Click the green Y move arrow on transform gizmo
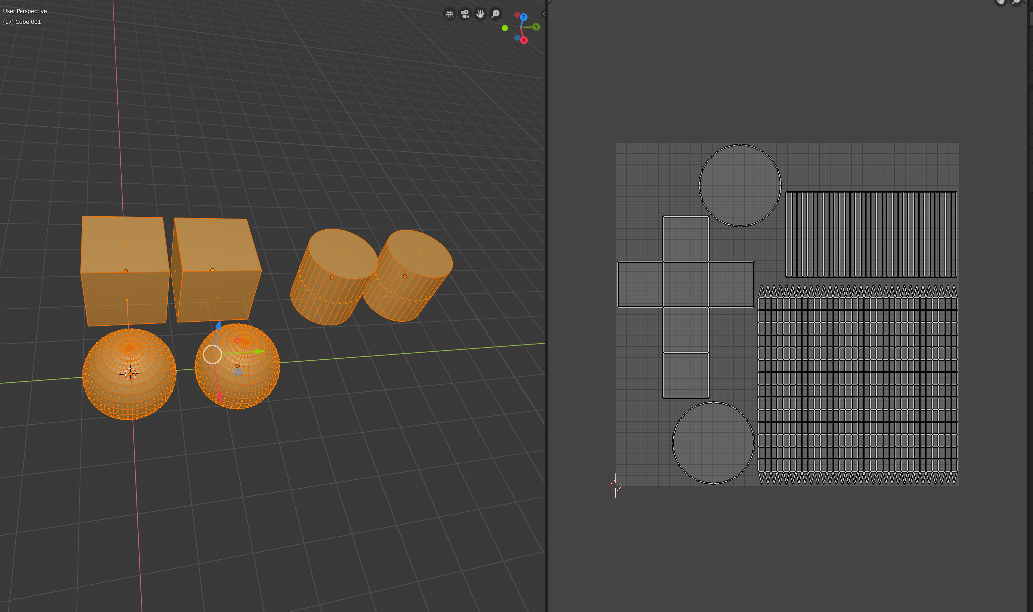The height and width of the screenshot is (612, 1033). 260,351
